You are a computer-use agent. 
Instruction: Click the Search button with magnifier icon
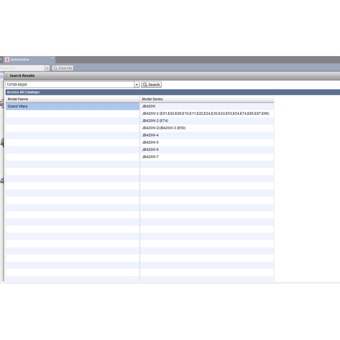point(151,85)
